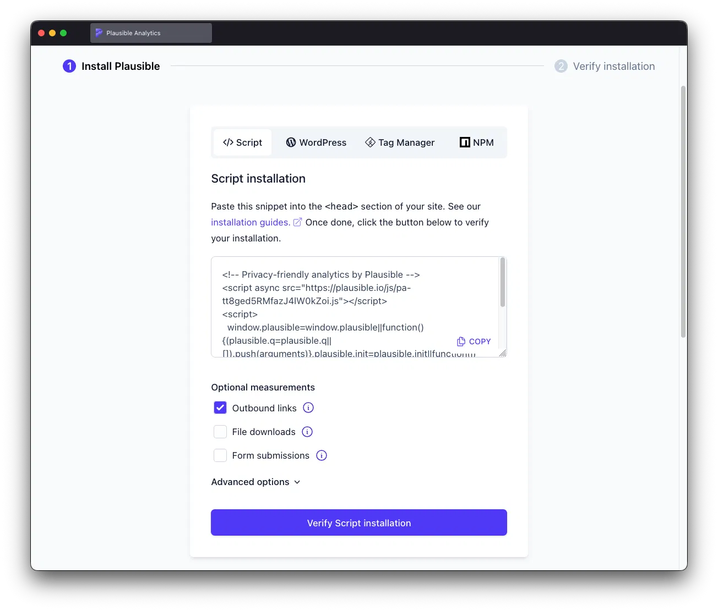Screen dimensions: 718x611
Task: Select the Script tab
Action: (x=242, y=142)
